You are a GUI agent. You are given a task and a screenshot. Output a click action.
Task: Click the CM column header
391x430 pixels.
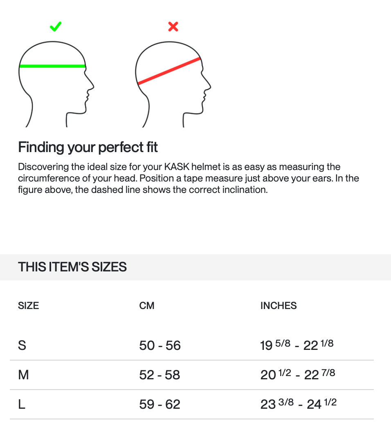(147, 305)
